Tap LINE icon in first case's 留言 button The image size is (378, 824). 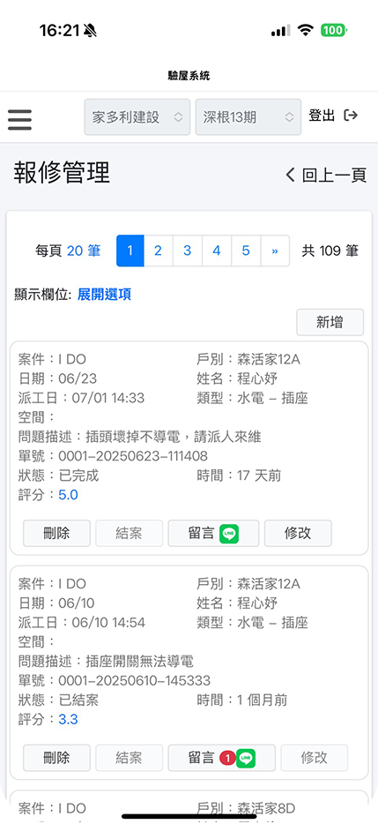[x=229, y=534]
